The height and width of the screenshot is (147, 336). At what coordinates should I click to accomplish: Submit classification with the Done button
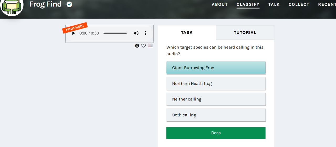click(x=216, y=133)
